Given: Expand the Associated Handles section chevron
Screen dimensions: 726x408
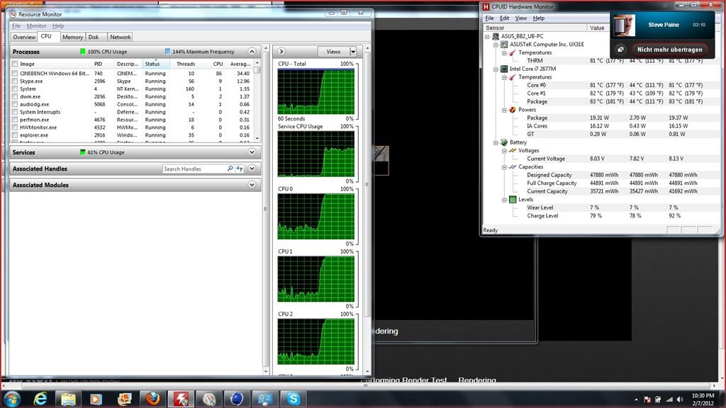Looking at the screenshot, I should (252, 169).
